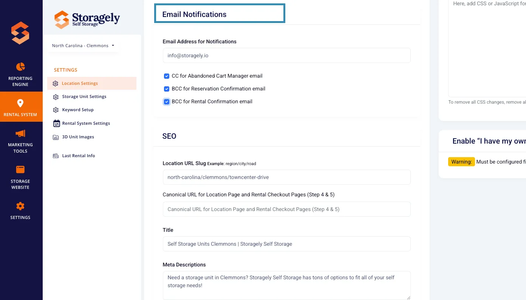Click the building icon beside Last Rental Info
Viewport: 526px width, 300px height.
click(x=56, y=156)
